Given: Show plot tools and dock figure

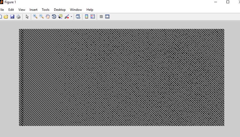Looking at the screenshot, I should pyautogui.click(x=107, y=17).
